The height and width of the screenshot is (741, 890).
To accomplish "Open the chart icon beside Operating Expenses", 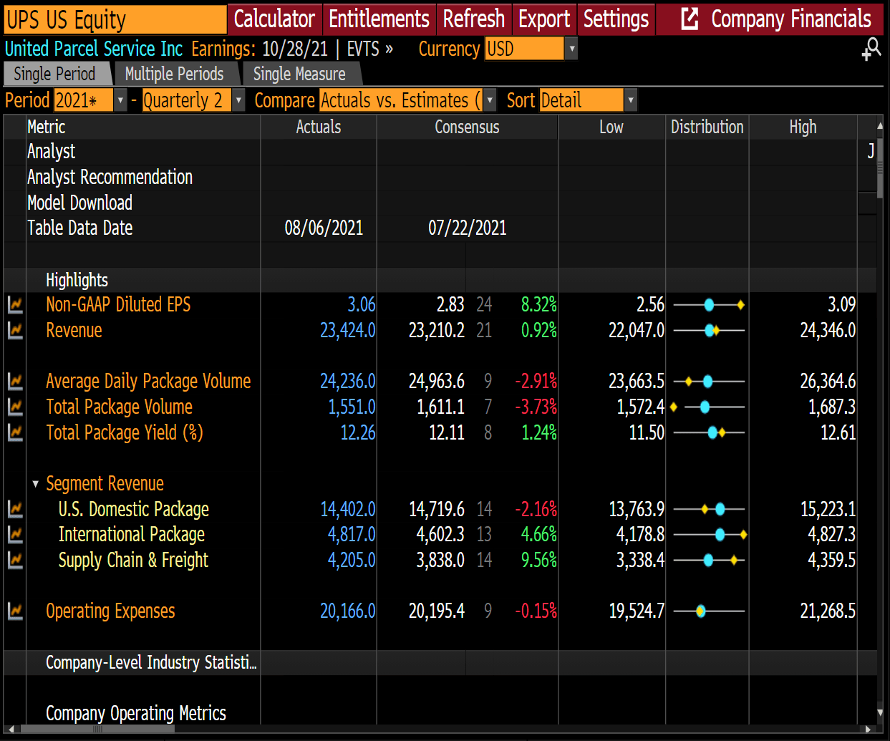I will point(14,611).
